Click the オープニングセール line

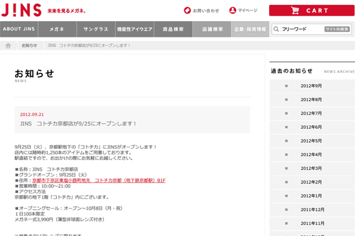pyautogui.click(x=69, y=208)
